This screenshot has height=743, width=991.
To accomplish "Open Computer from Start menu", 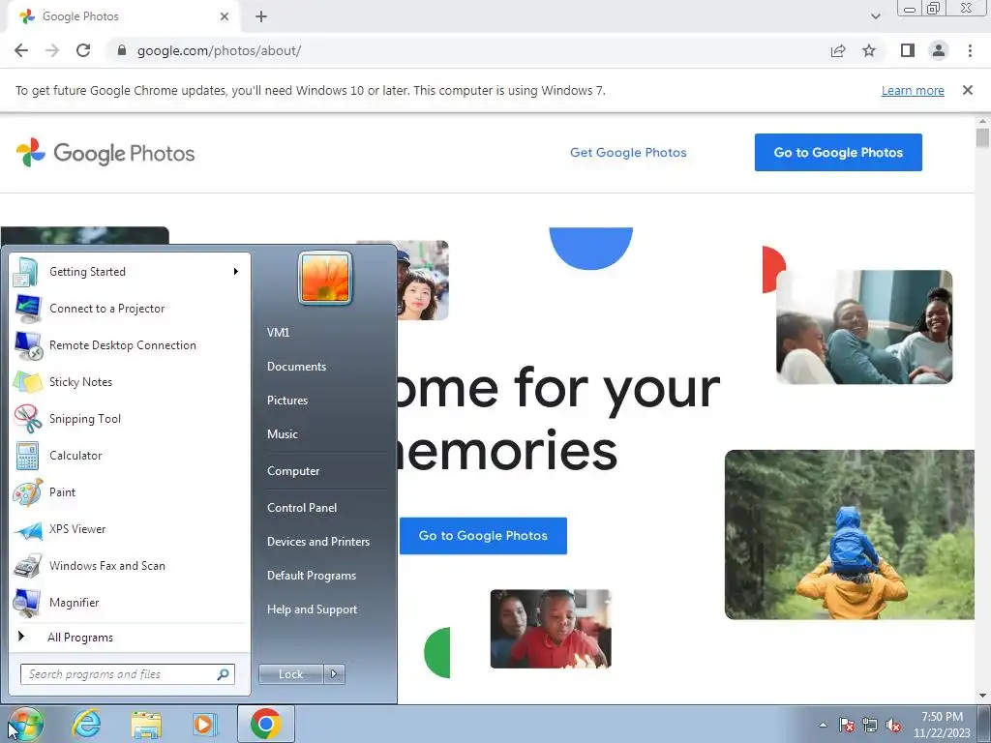I will pyautogui.click(x=293, y=471).
